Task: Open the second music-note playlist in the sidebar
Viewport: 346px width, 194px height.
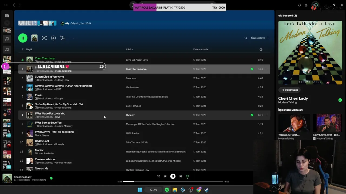Action: (7, 50)
